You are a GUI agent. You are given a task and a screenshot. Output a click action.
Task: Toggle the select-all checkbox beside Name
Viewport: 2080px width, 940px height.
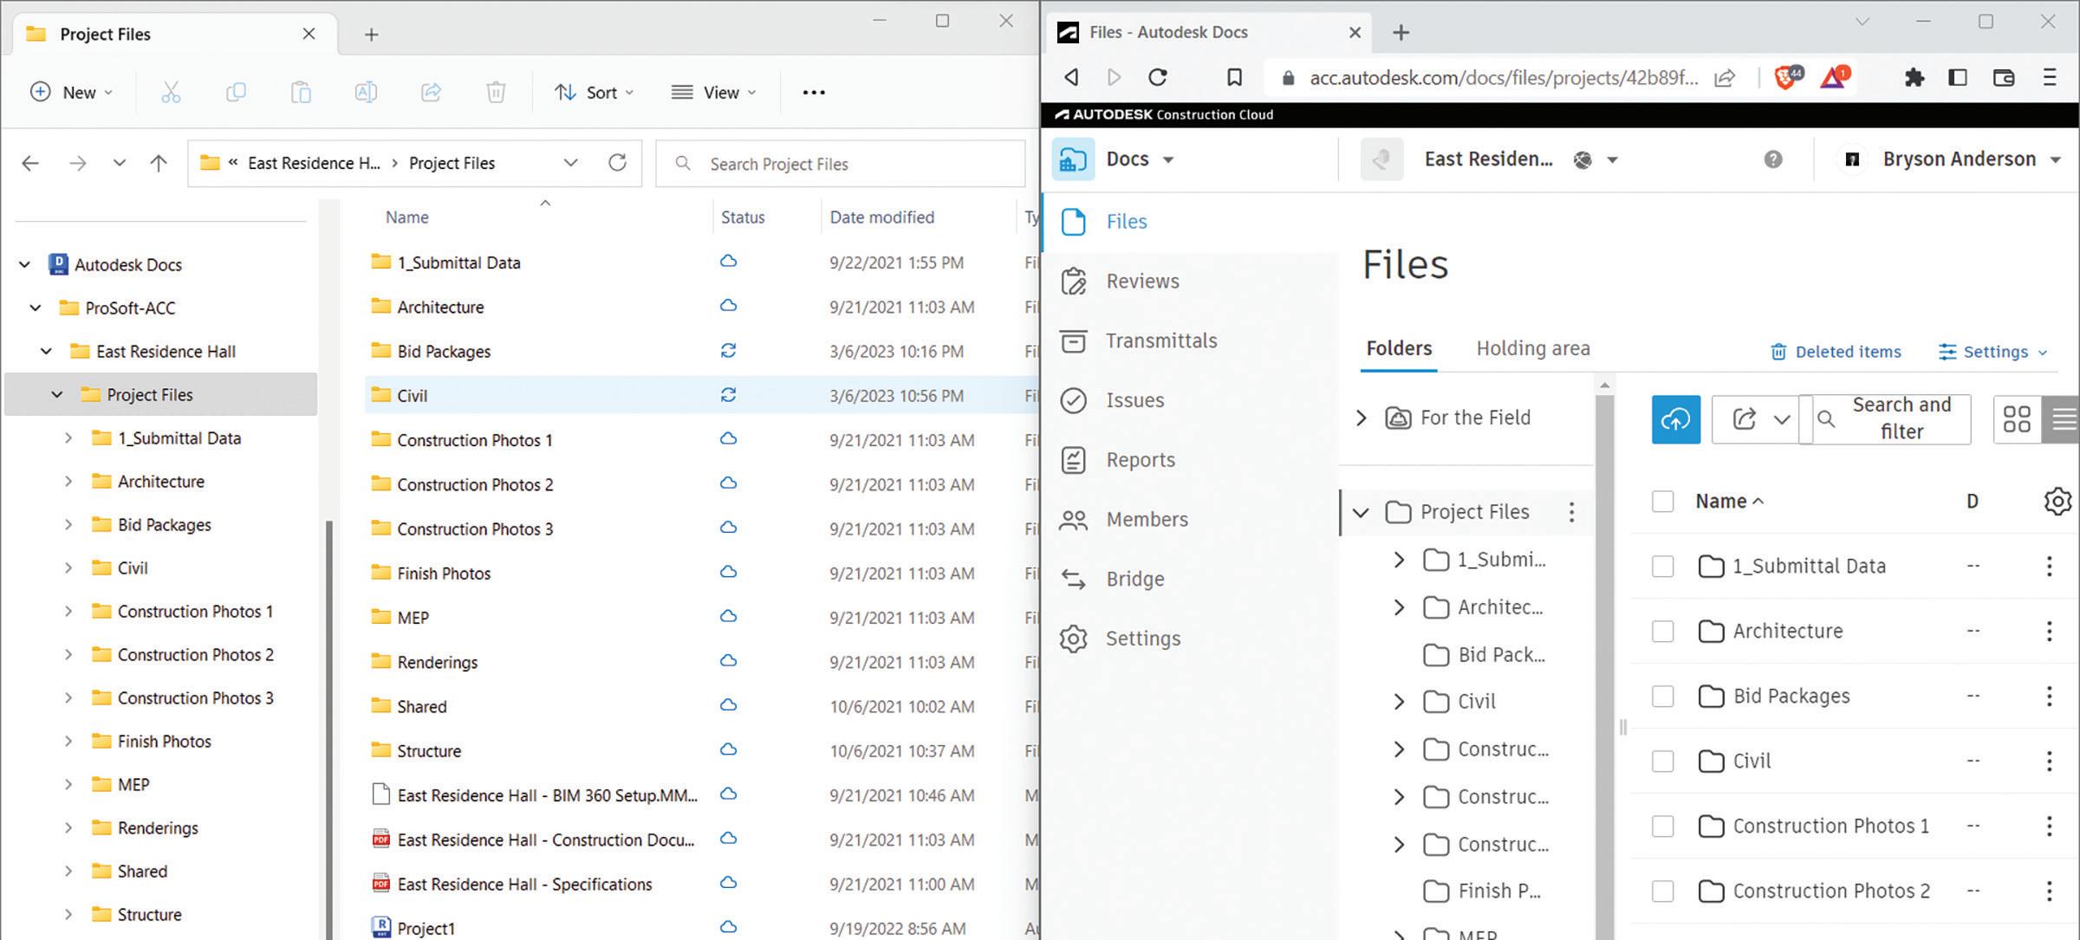tap(1661, 501)
